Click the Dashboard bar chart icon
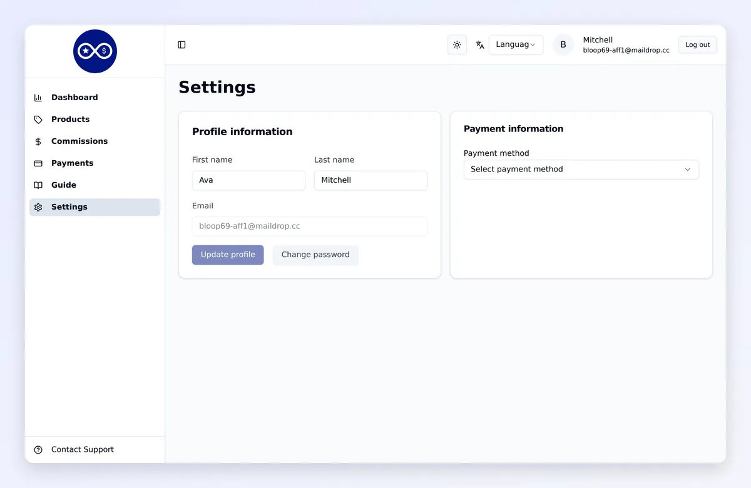The height and width of the screenshot is (488, 751). 38,98
